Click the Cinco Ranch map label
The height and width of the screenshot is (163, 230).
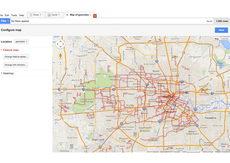pyautogui.click(x=66, y=103)
